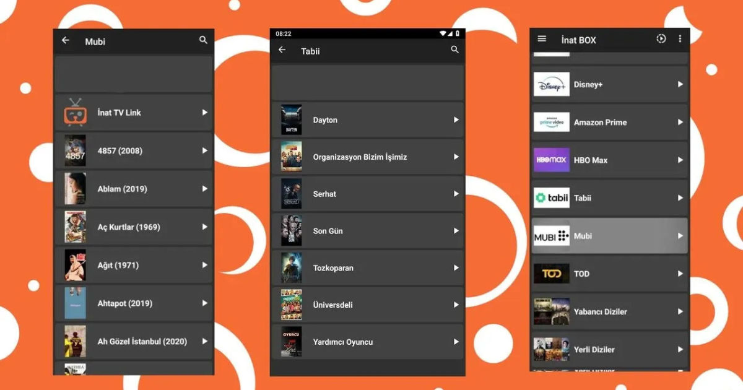Tap the Yerli Diziler thumbnail image
Viewport: 743px width, 390px height.
(552, 349)
